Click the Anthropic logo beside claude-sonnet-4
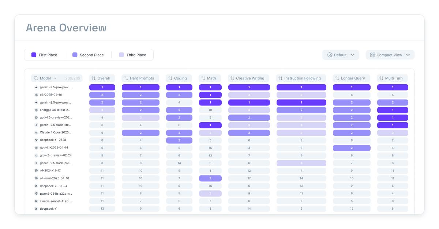The width and height of the screenshot is (439, 229). 36,201
